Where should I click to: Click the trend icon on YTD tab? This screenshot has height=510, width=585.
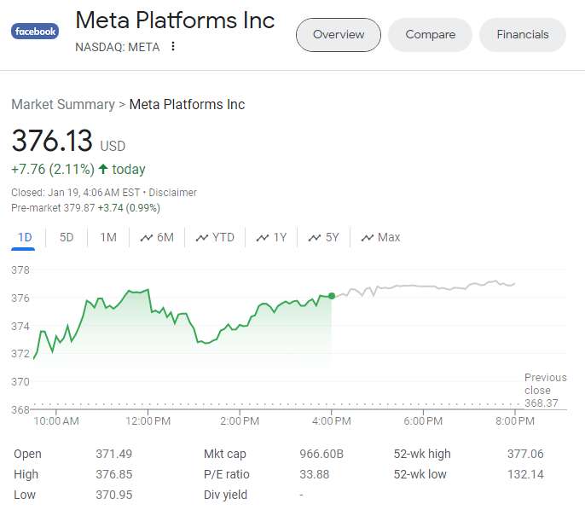point(202,237)
